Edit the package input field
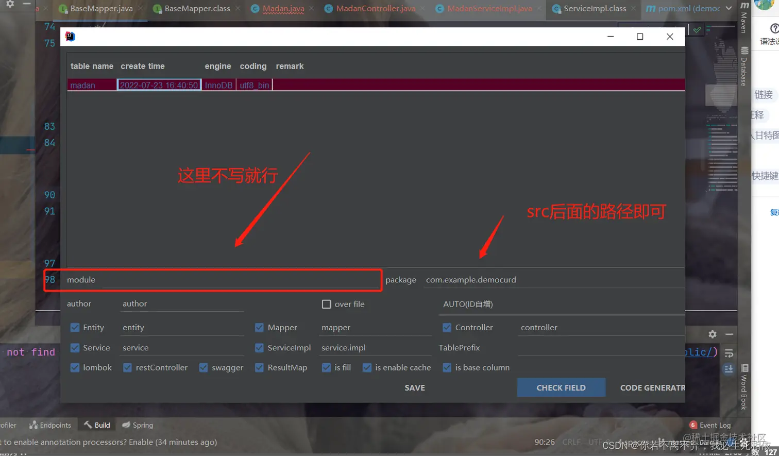The width and height of the screenshot is (779, 456). (x=554, y=280)
